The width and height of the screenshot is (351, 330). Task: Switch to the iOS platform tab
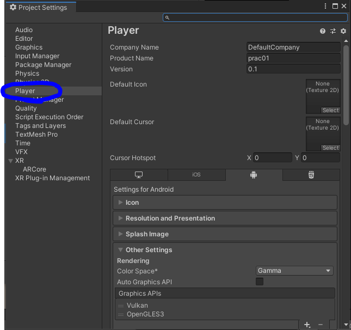196,174
